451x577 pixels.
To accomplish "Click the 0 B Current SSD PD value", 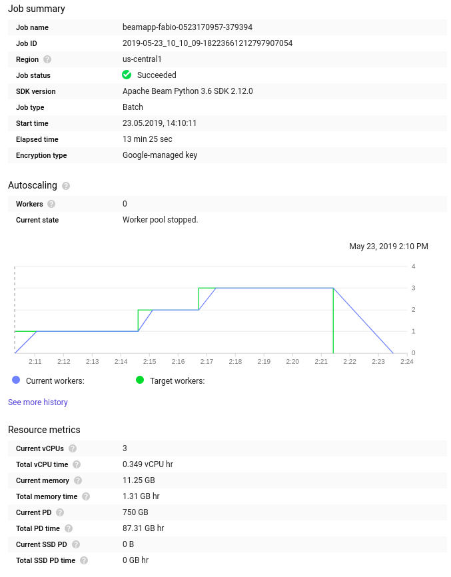I will click(x=129, y=544).
